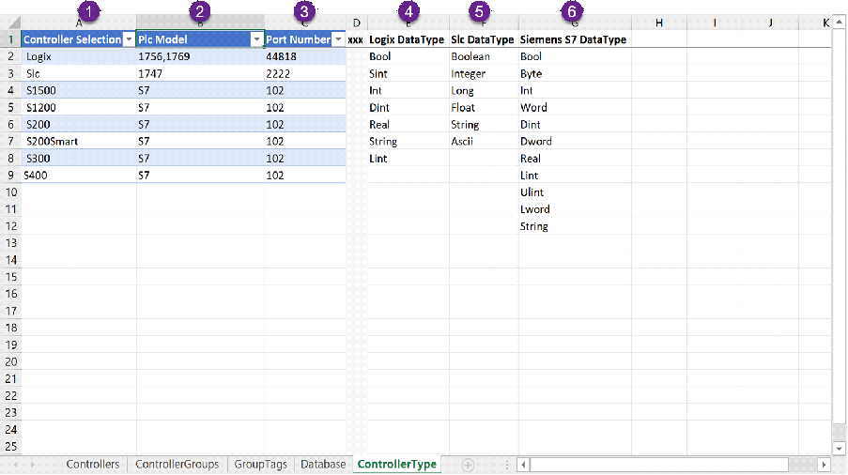848x475 pixels.
Task: Select the Dword cell
Action: point(575,141)
